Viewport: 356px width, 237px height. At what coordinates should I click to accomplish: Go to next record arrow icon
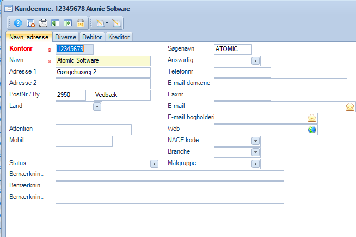(x=67, y=23)
